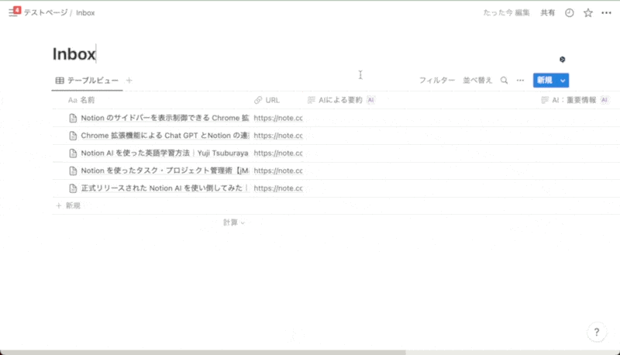
Task: Click AI badge on AI：重要情報 column
Action: (x=604, y=100)
